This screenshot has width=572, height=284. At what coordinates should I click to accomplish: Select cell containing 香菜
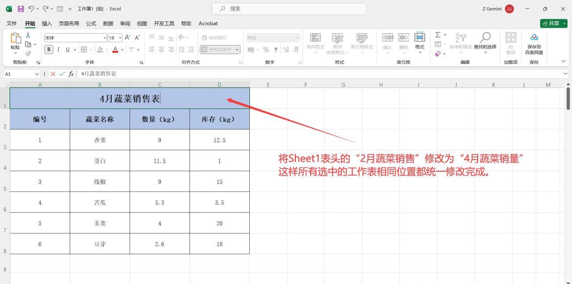[100, 140]
